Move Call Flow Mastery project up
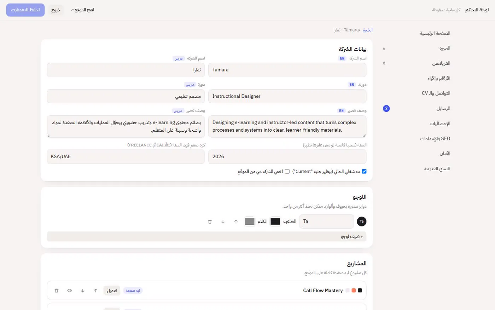Screen dimensions: 495x310 (x=95, y=291)
